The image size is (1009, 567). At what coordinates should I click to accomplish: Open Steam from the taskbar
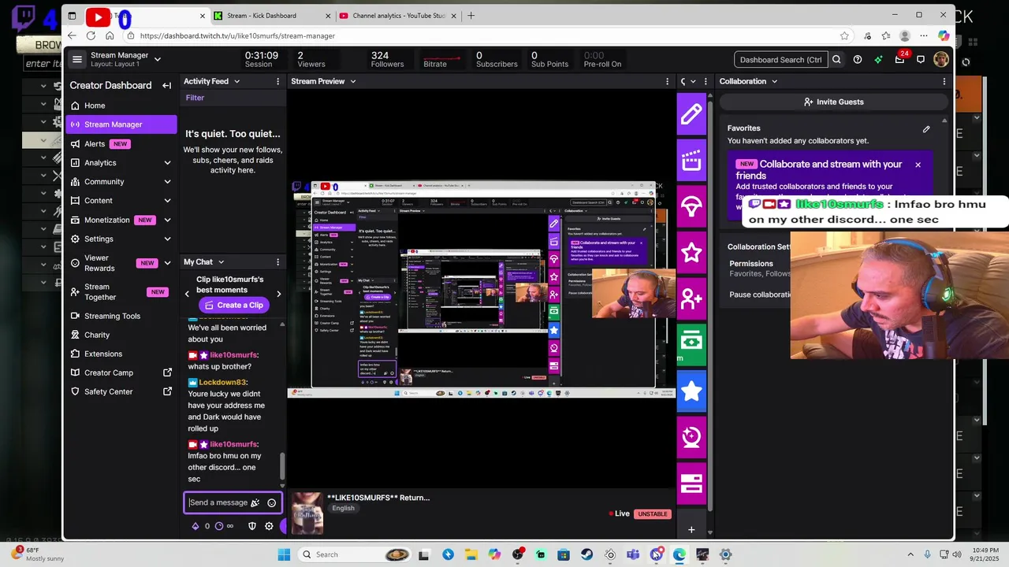click(x=587, y=554)
